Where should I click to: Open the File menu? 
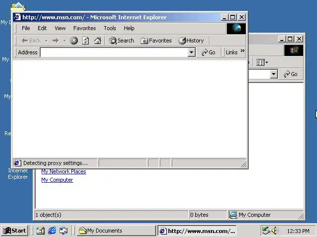click(26, 28)
